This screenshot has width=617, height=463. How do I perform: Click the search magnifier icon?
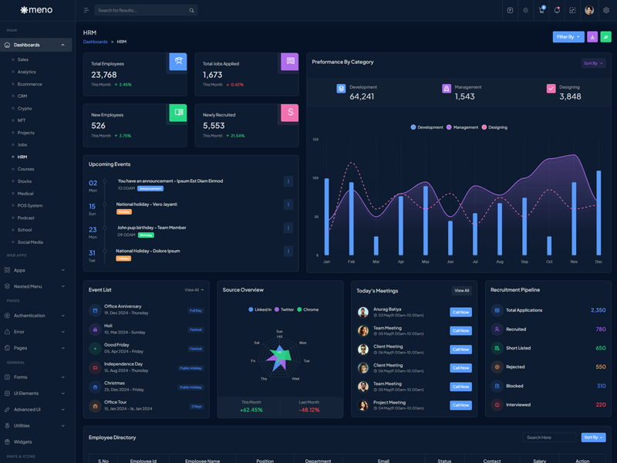tap(191, 11)
